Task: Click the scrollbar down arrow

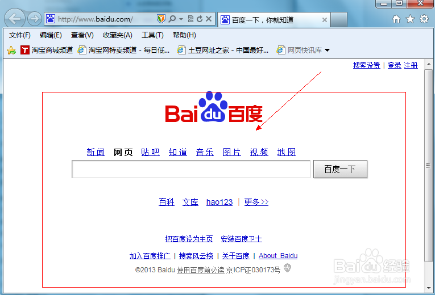Action: click(x=429, y=288)
